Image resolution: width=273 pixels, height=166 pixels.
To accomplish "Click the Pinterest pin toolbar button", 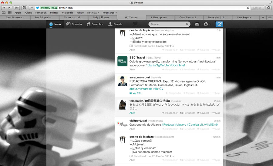I will point(24,8).
